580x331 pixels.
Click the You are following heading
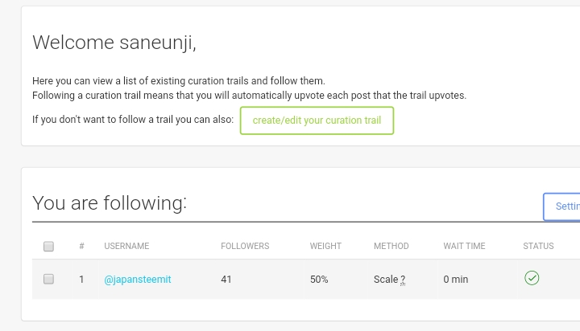point(110,202)
